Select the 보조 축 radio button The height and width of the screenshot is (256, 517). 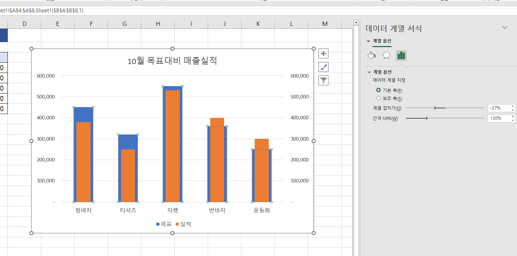click(x=379, y=98)
